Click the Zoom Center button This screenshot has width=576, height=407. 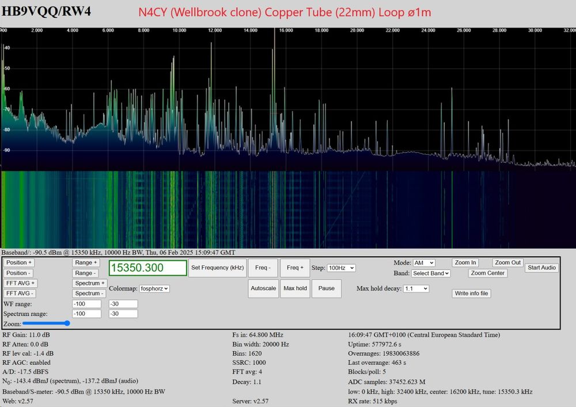pos(488,273)
